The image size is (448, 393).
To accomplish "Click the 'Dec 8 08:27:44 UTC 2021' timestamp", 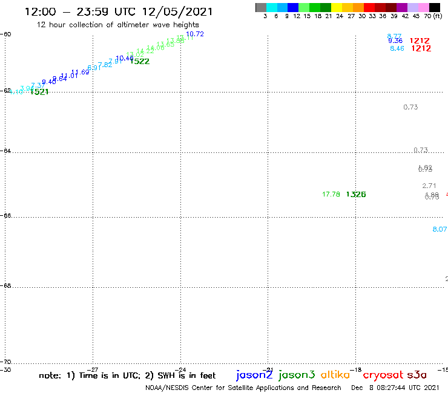I will pyautogui.click(x=395, y=388).
